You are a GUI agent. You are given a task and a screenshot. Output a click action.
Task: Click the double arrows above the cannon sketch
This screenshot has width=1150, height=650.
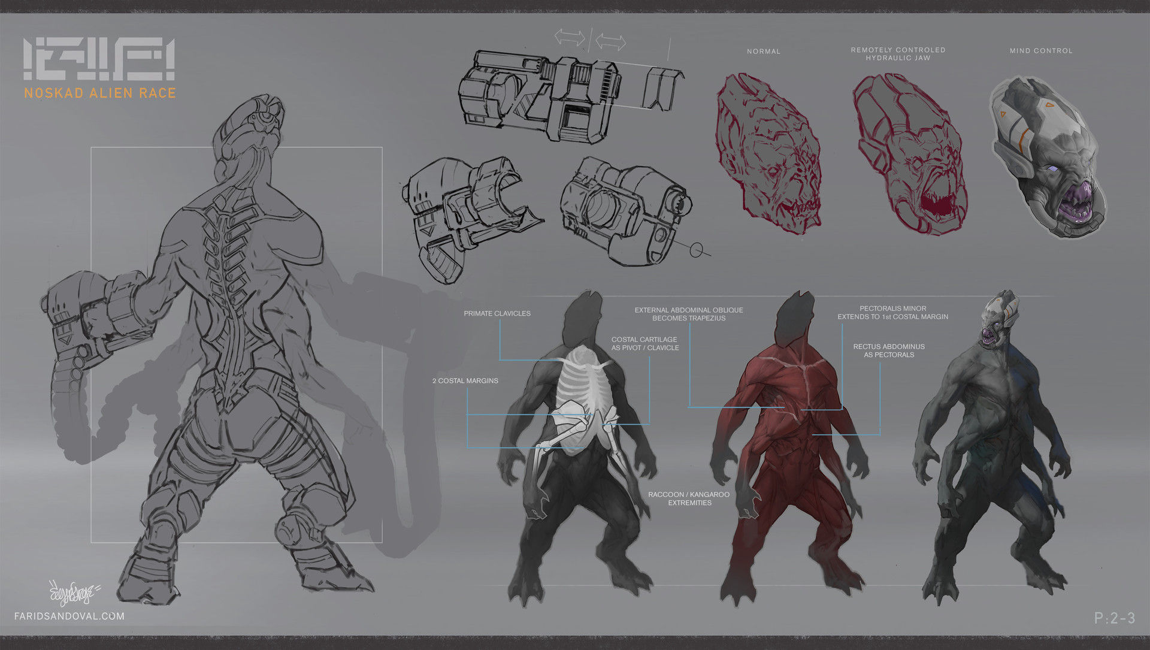590,40
